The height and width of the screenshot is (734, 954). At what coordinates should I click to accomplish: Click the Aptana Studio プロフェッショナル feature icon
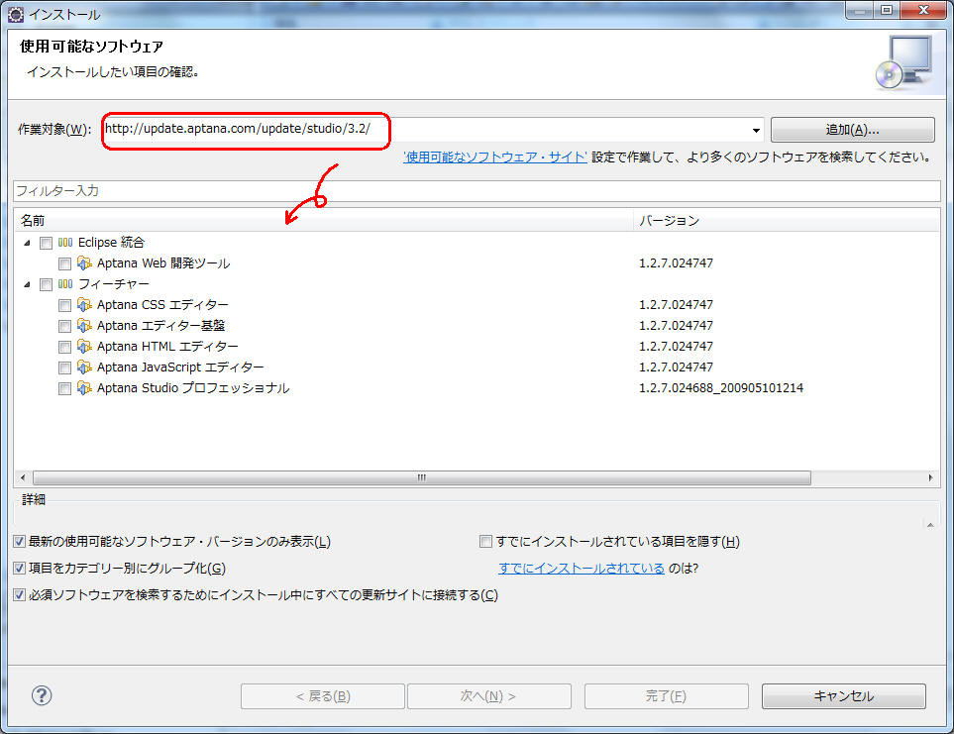[84, 388]
